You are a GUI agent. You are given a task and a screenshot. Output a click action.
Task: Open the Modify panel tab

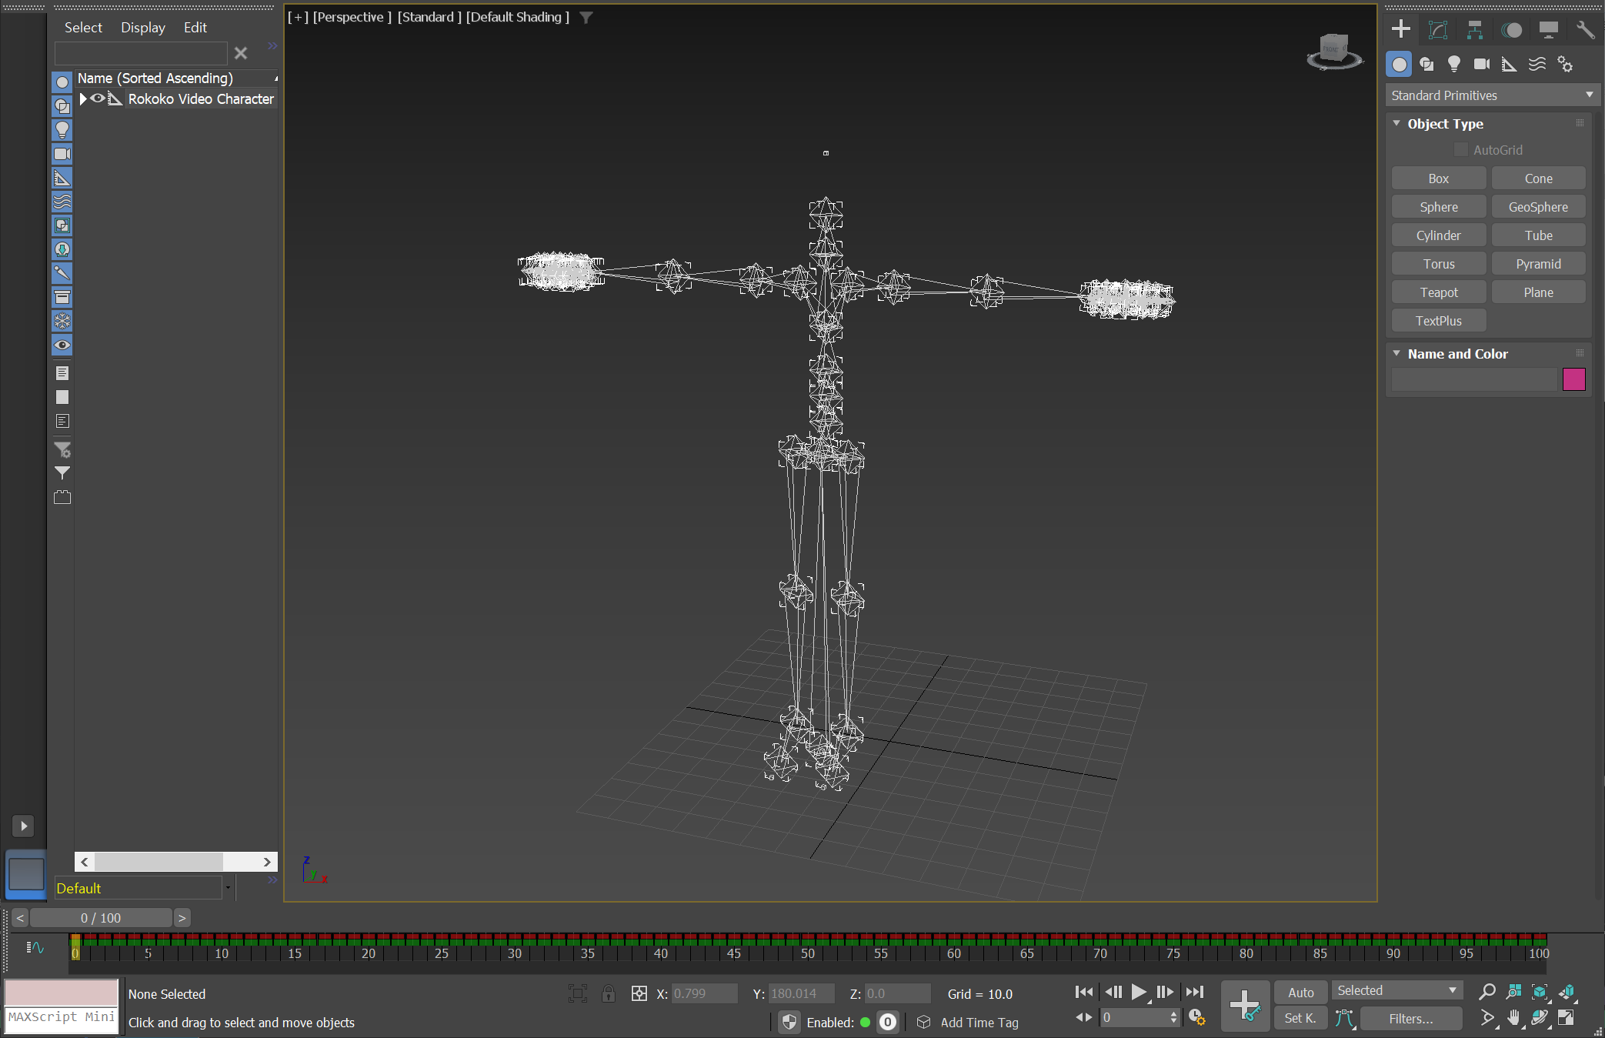(1437, 30)
